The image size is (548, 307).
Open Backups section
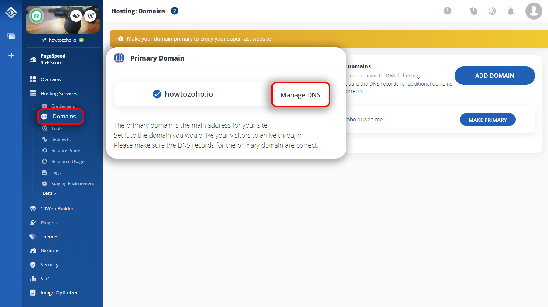pos(50,251)
